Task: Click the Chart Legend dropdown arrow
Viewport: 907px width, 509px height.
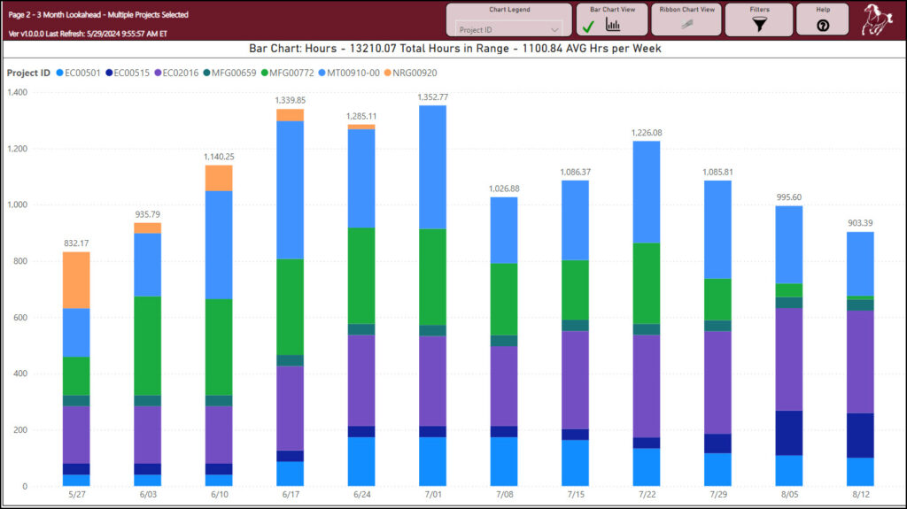Action: pyautogui.click(x=554, y=29)
